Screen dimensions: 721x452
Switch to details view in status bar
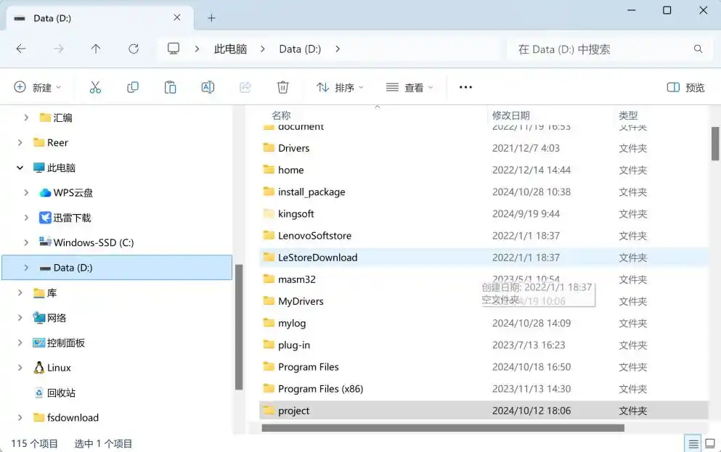693,444
